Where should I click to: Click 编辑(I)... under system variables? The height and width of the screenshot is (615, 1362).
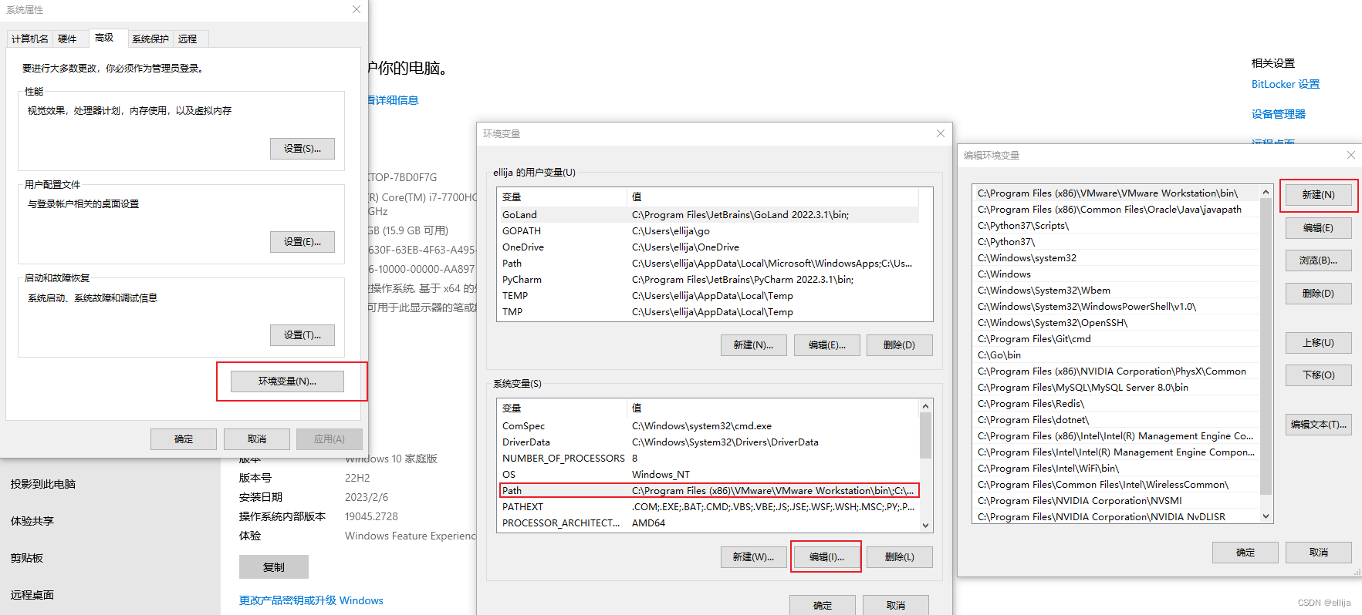(826, 557)
